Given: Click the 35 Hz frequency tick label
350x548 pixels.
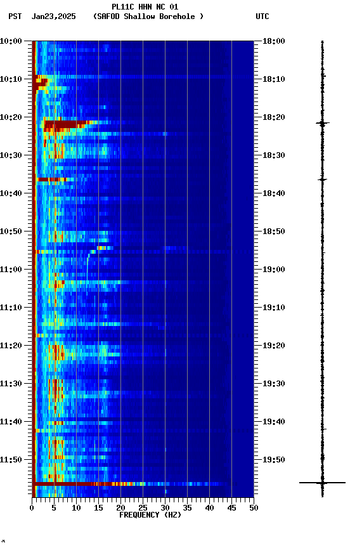Looking at the screenshot, I should (187, 508).
